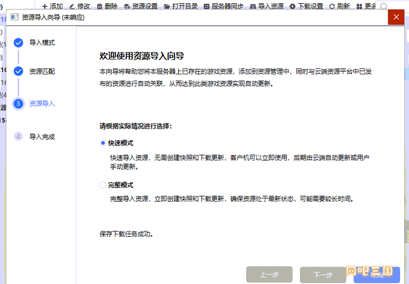
Task: Select step 3 资源导入 in sidebar
Action: [x=19, y=104]
